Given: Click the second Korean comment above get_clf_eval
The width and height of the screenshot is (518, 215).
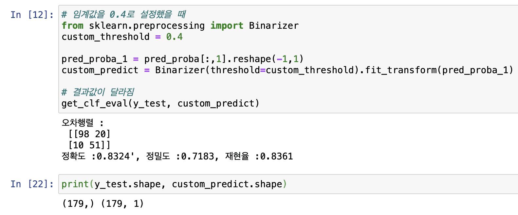Looking at the screenshot, I should [x=98, y=92].
